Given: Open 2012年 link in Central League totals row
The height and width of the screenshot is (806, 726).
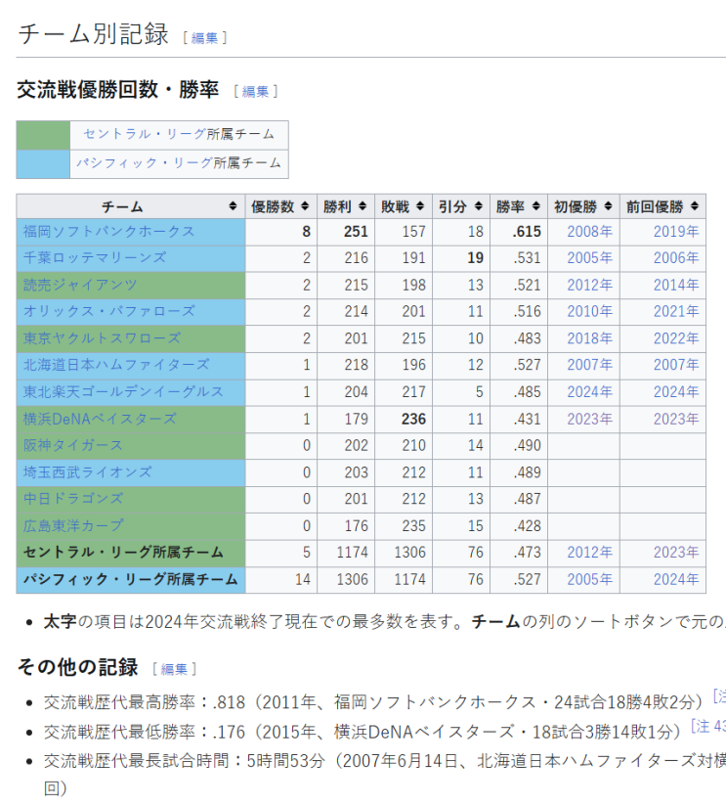Looking at the screenshot, I should click(590, 552).
